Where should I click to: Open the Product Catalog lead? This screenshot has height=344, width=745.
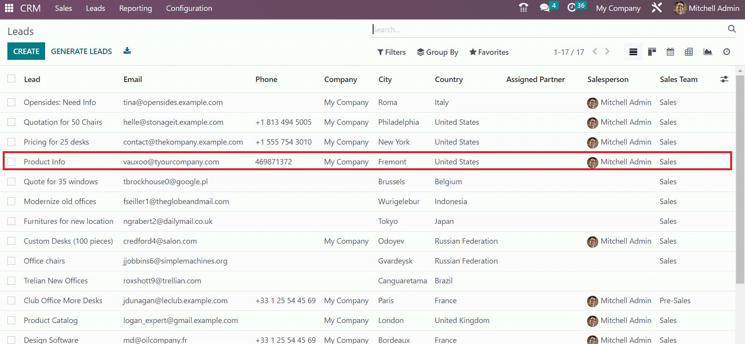[x=51, y=320]
